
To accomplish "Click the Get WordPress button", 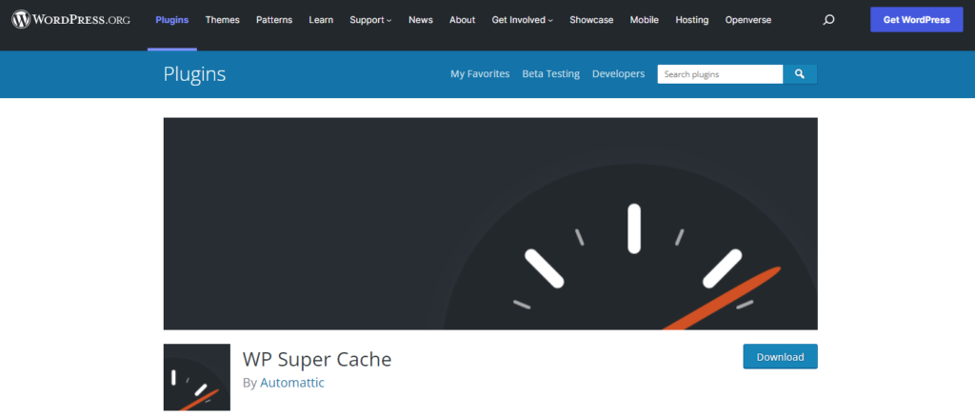I will [917, 20].
